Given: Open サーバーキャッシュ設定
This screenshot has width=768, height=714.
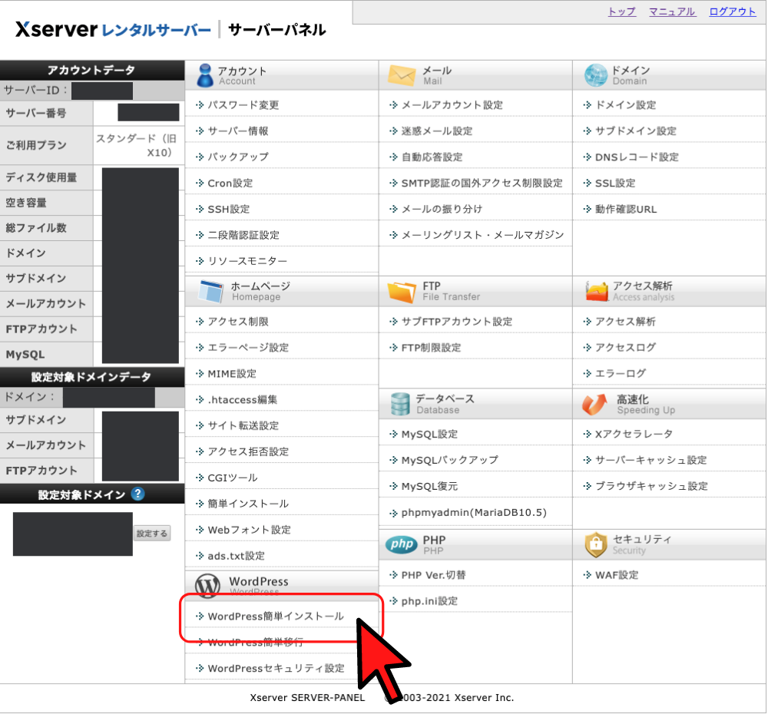Looking at the screenshot, I should coord(650,460).
